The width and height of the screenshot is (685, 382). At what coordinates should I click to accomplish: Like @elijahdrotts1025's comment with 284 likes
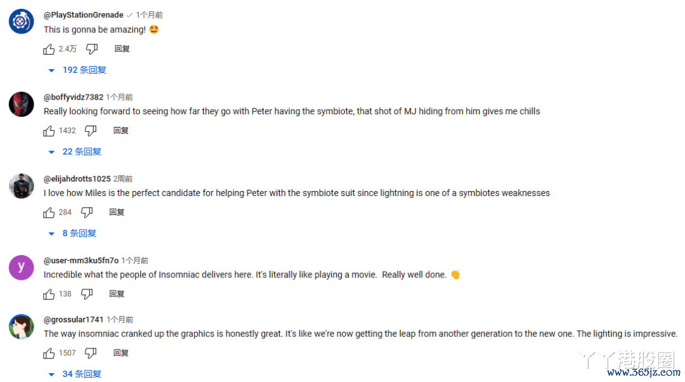click(49, 213)
